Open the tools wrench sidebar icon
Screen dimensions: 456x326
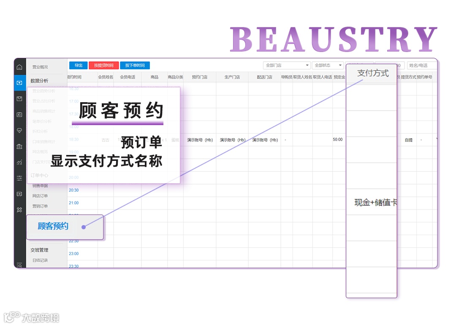point(19,210)
